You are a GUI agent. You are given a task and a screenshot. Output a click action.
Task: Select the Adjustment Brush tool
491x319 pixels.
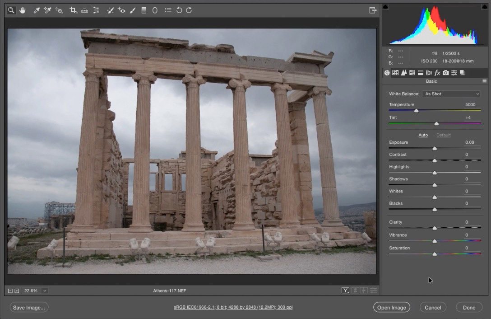pos(133,10)
